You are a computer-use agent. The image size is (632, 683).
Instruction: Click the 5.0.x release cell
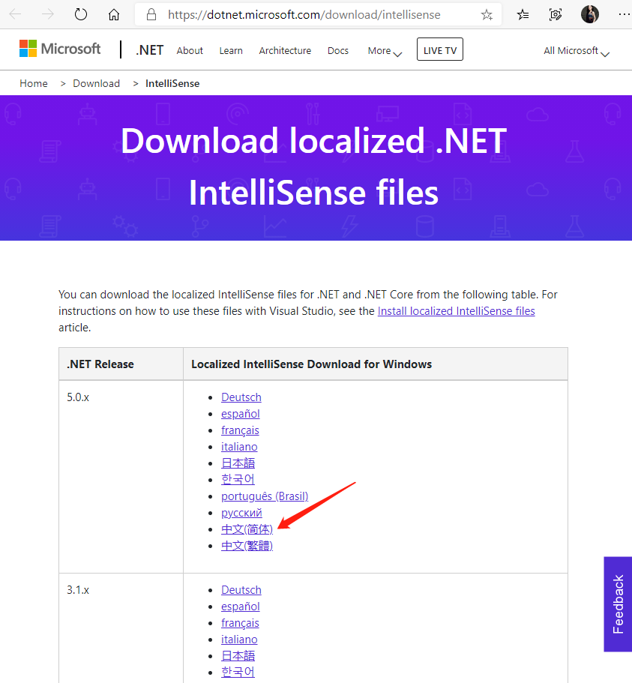(121, 477)
